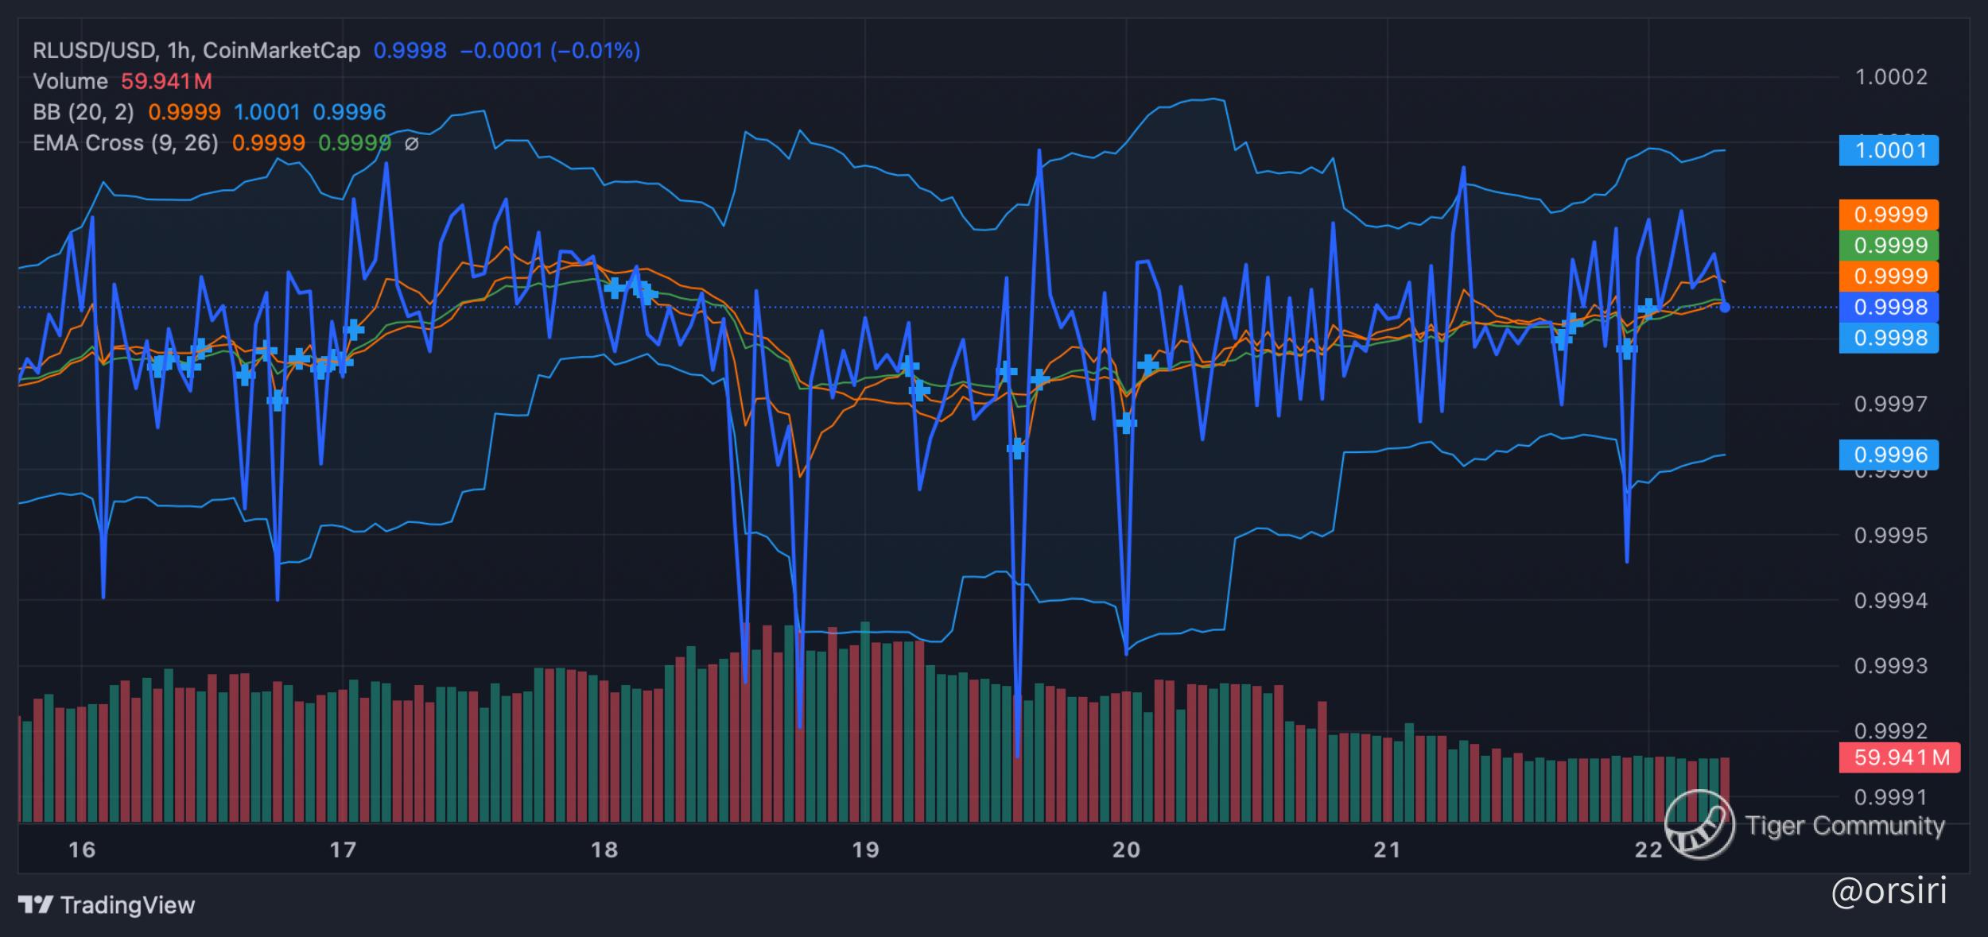The height and width of the screenshot is (937, 1988).
Task: Click the red 59.941M volume axis tag
Action: click(1899, 757)
